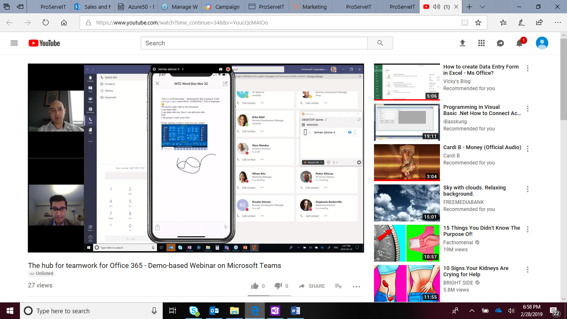Open the video's more actions ellipsis
This screenshot has height=319, width=567.
357,286
